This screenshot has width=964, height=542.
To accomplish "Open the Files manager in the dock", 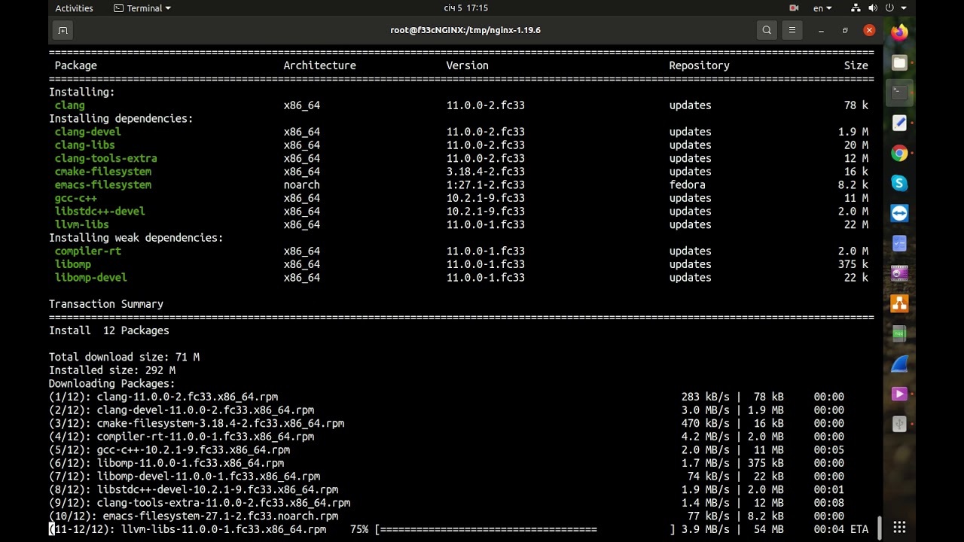I will point(899,62).
